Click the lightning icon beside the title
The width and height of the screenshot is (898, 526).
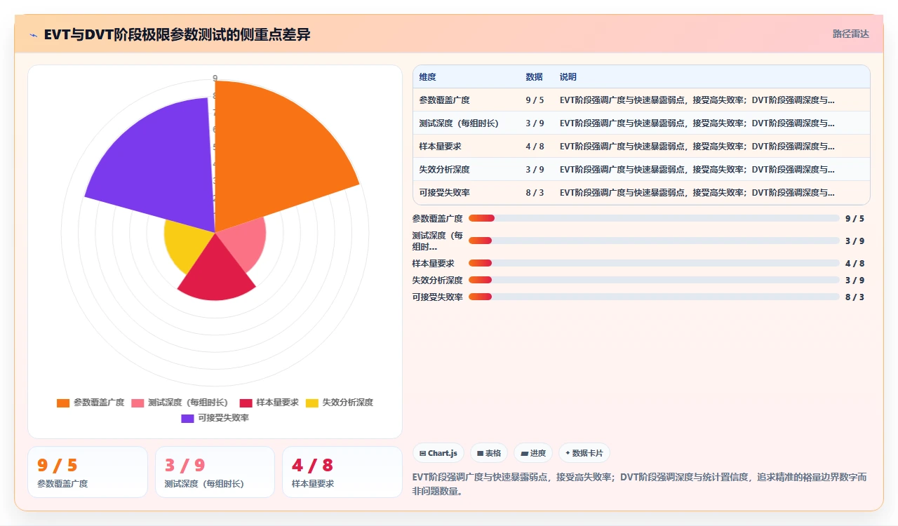[x=34, y=35]
